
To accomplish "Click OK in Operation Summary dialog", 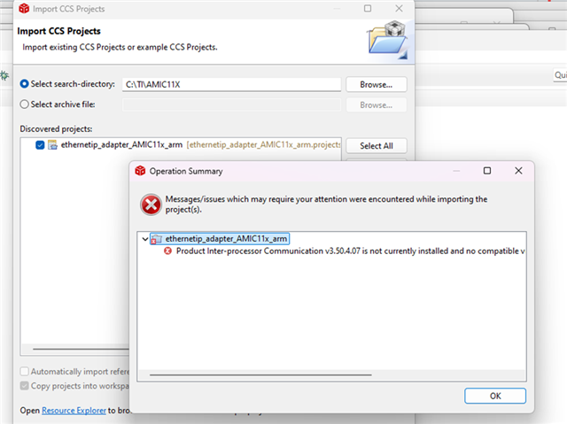I will point(495,396).
